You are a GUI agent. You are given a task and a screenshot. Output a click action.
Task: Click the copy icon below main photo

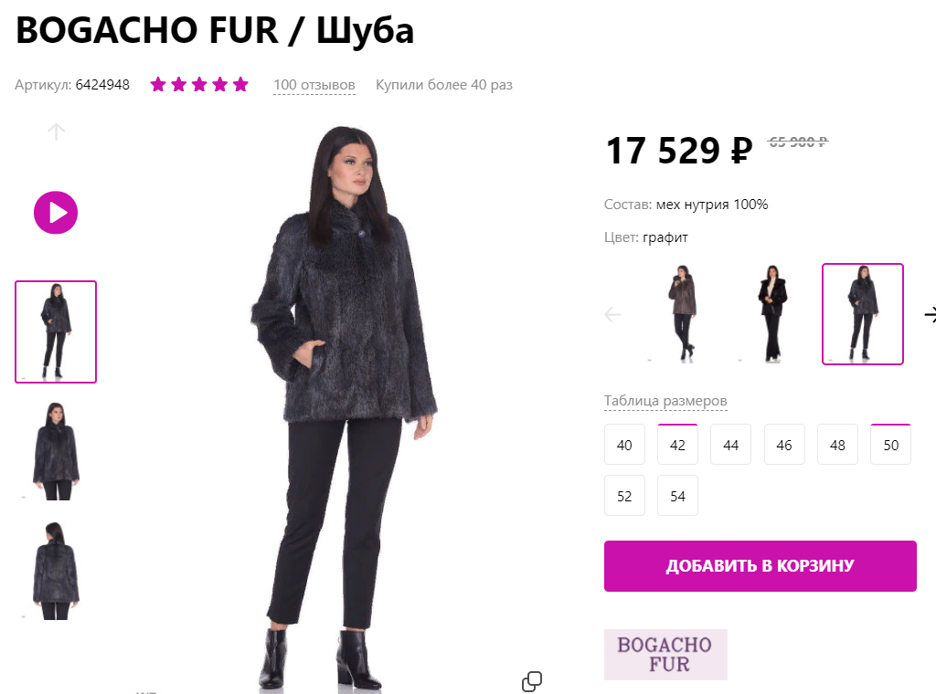(x=532, y=681)
